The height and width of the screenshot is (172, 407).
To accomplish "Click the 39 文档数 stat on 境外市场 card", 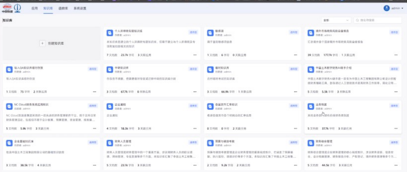I will pyautogui.click(x=314, y=55).
